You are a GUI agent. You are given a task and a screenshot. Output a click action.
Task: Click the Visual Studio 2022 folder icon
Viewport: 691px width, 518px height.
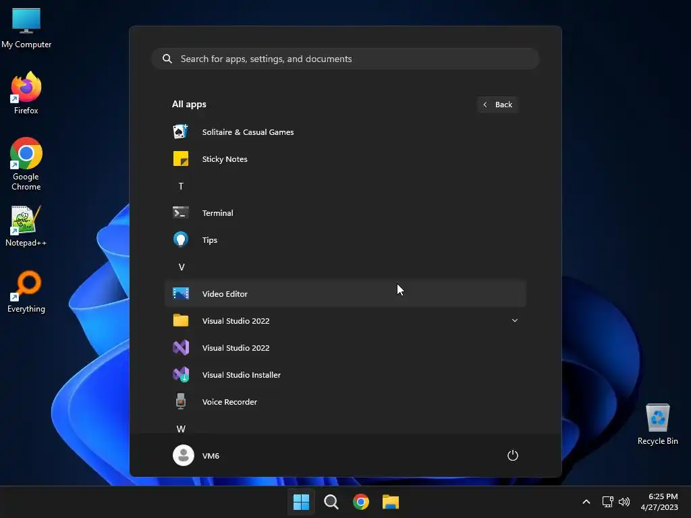(181, 320)
